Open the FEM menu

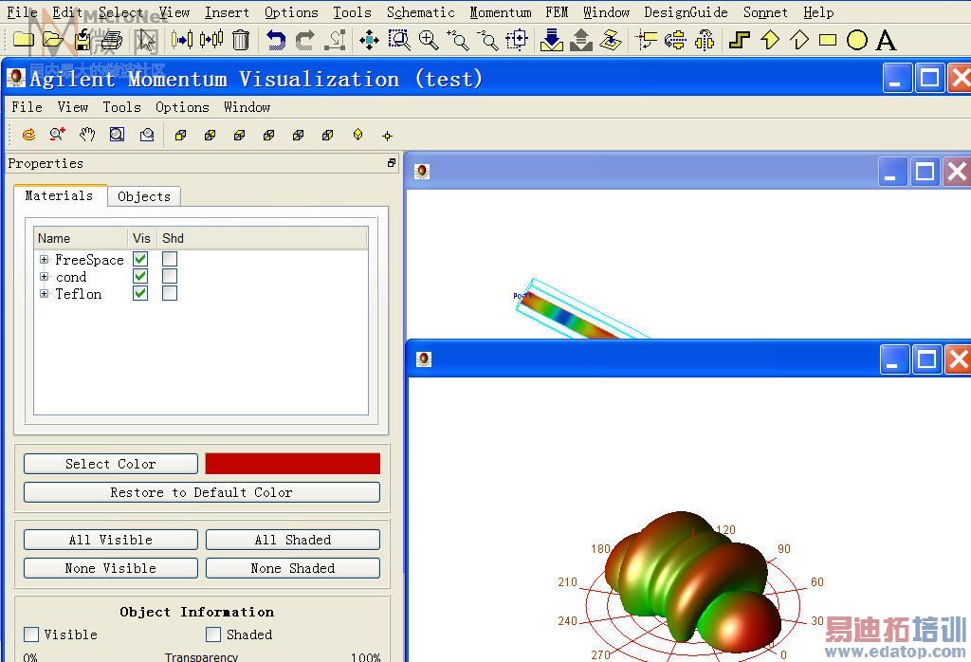(557, 12)
